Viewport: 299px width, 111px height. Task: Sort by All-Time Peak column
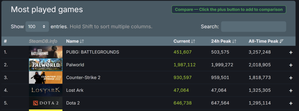(266, 41)
